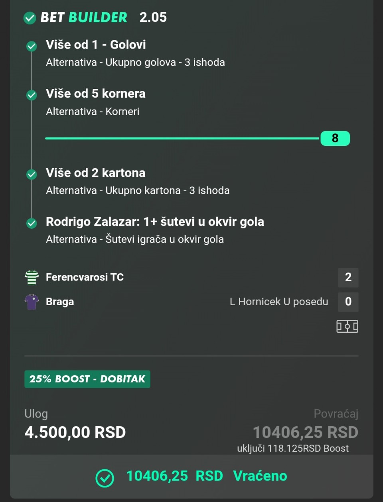Select the Braga team name
The height and width of the screenshot is (502, 383).
(60, 302)
